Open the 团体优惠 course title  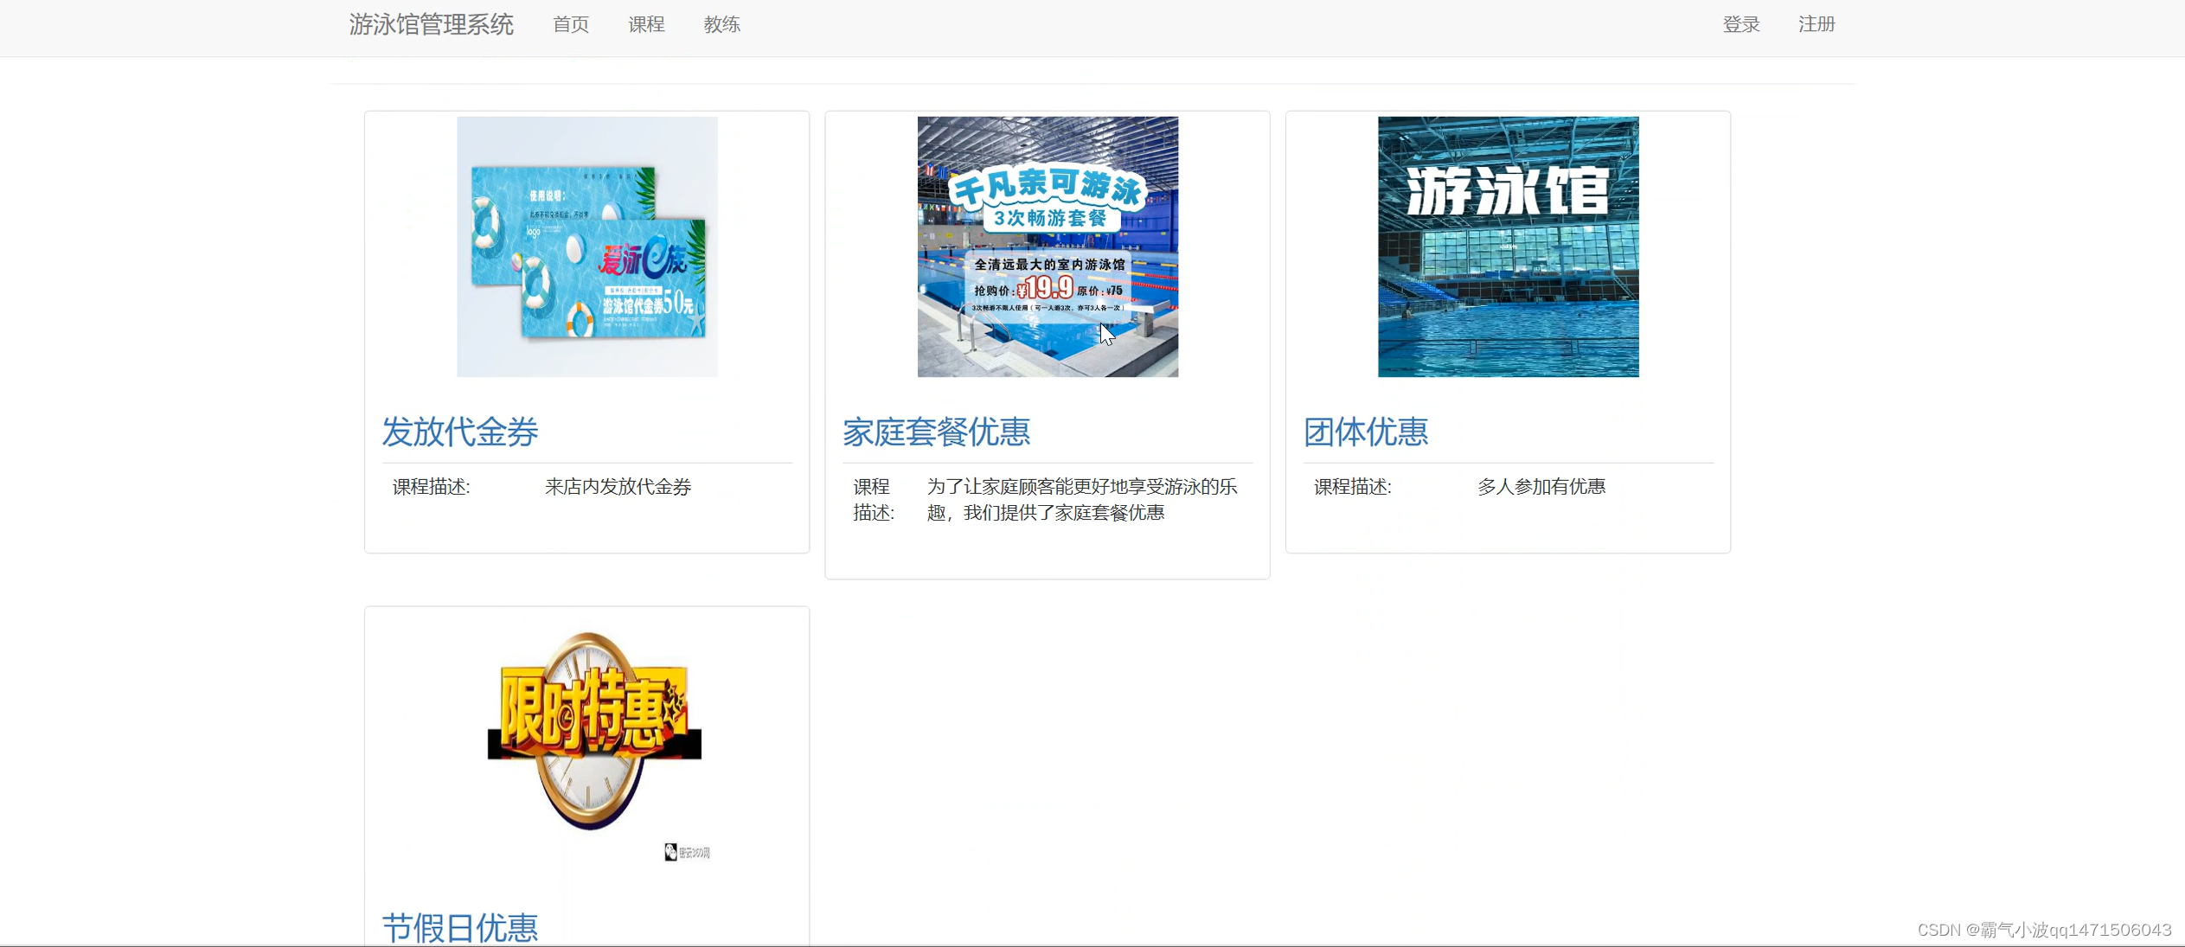(1365, 432)
